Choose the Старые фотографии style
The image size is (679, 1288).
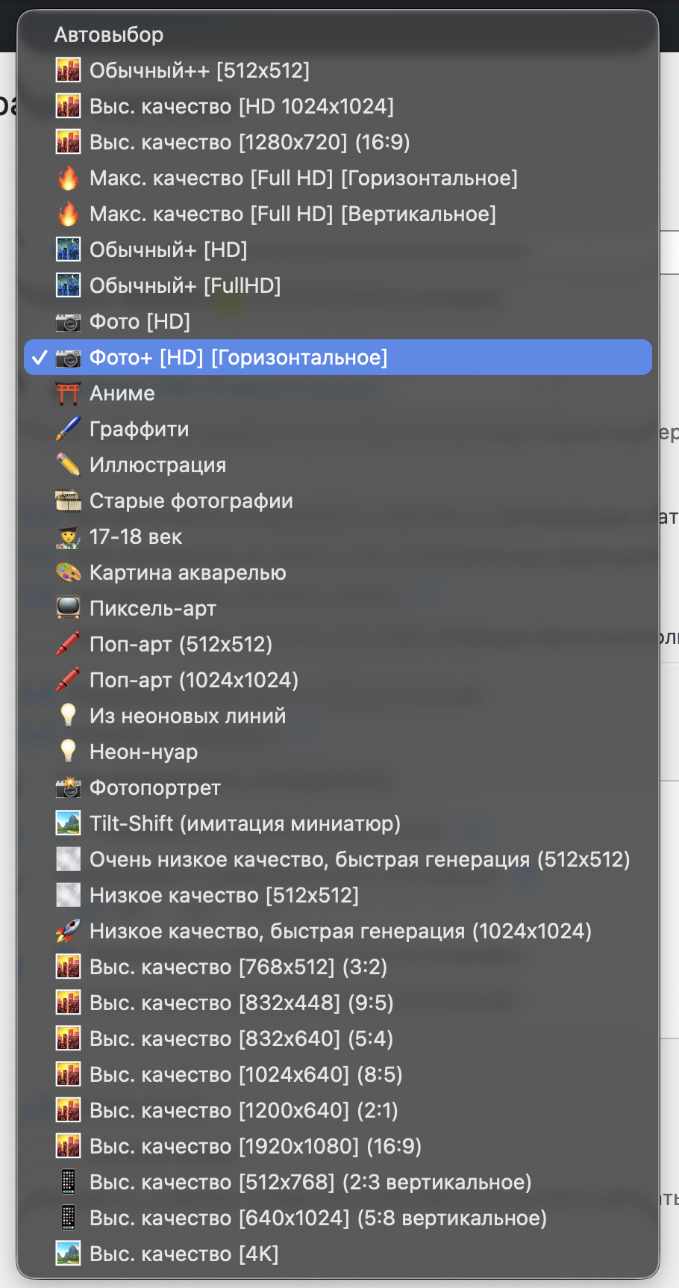[x=191, y=501]
